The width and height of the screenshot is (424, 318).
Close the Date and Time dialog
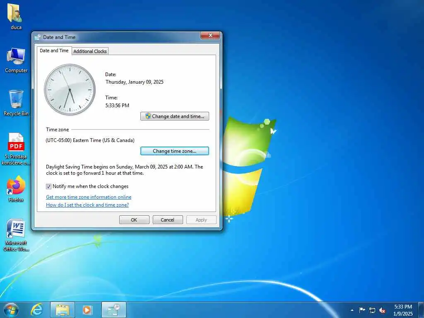tap(210, 36)
